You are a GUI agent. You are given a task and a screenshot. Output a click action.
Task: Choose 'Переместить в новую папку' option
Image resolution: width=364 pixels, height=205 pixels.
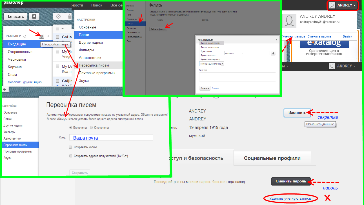[x=210, y=60]
